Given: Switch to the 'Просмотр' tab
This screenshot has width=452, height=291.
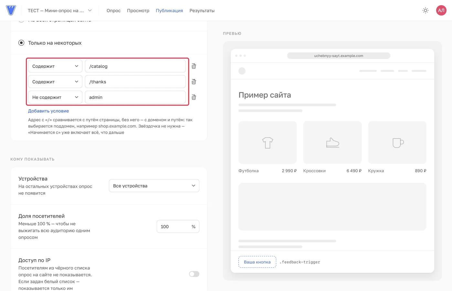Looking at the screenshot, I should pyautogui.click(x=138, y=10).
